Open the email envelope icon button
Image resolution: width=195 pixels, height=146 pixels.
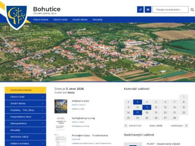148,9
